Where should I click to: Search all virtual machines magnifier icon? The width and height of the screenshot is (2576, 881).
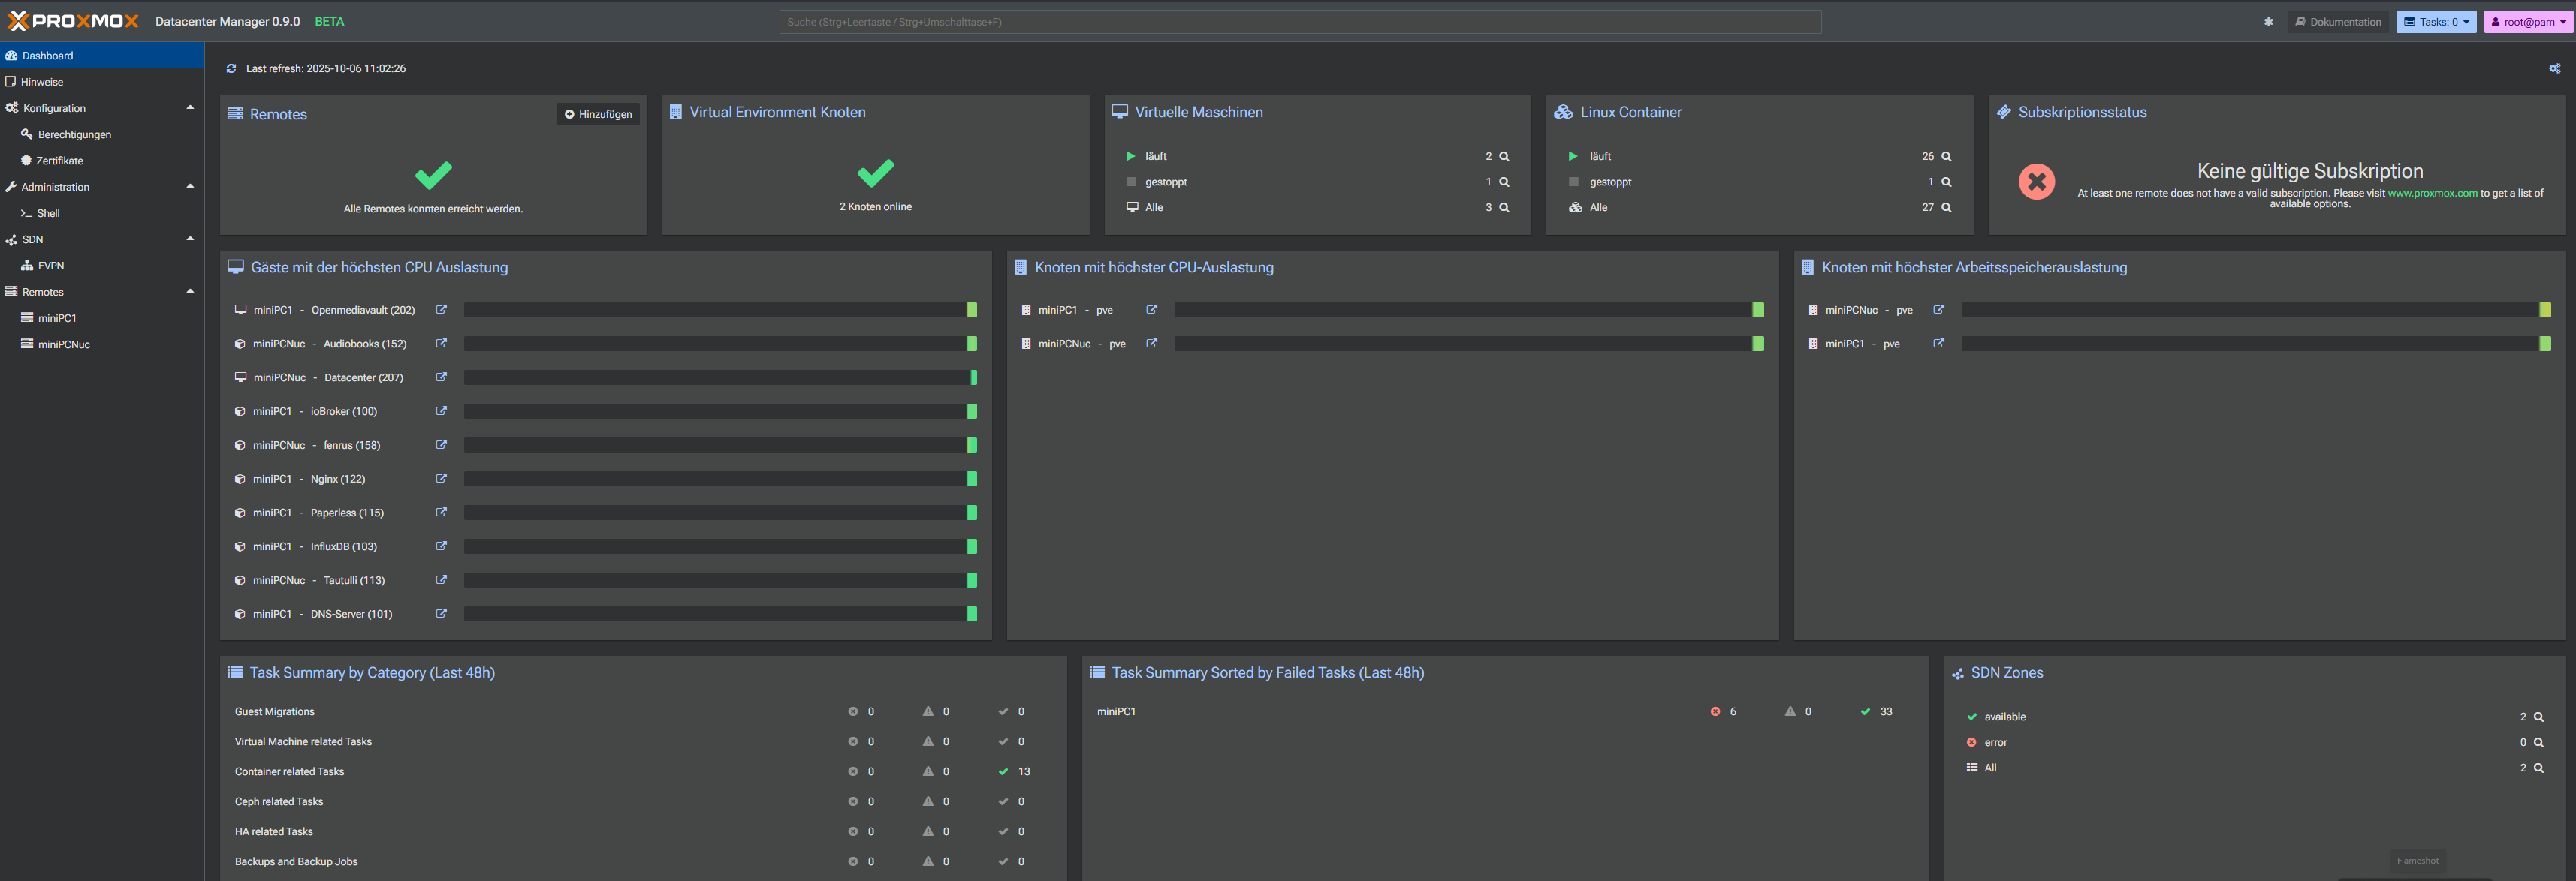click(1504, 208)
